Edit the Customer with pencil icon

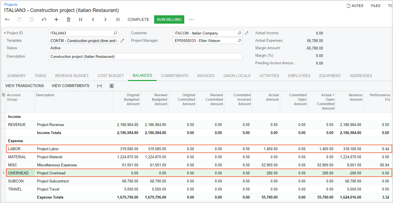tap(246, 33)
